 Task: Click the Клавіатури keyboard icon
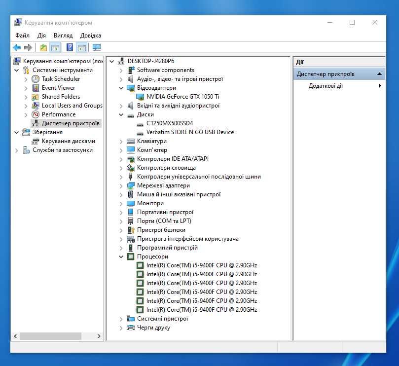click(131, 141)
